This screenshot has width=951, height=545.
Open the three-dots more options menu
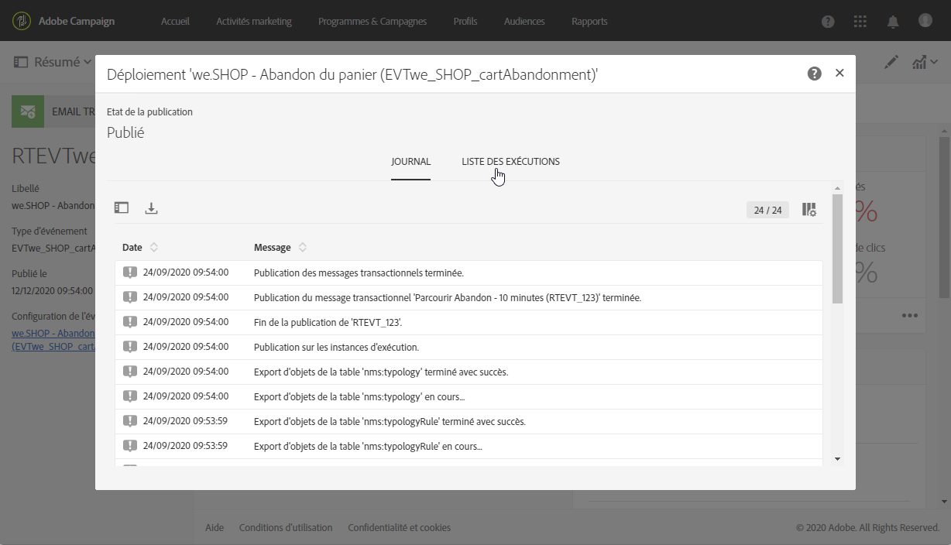909,316
